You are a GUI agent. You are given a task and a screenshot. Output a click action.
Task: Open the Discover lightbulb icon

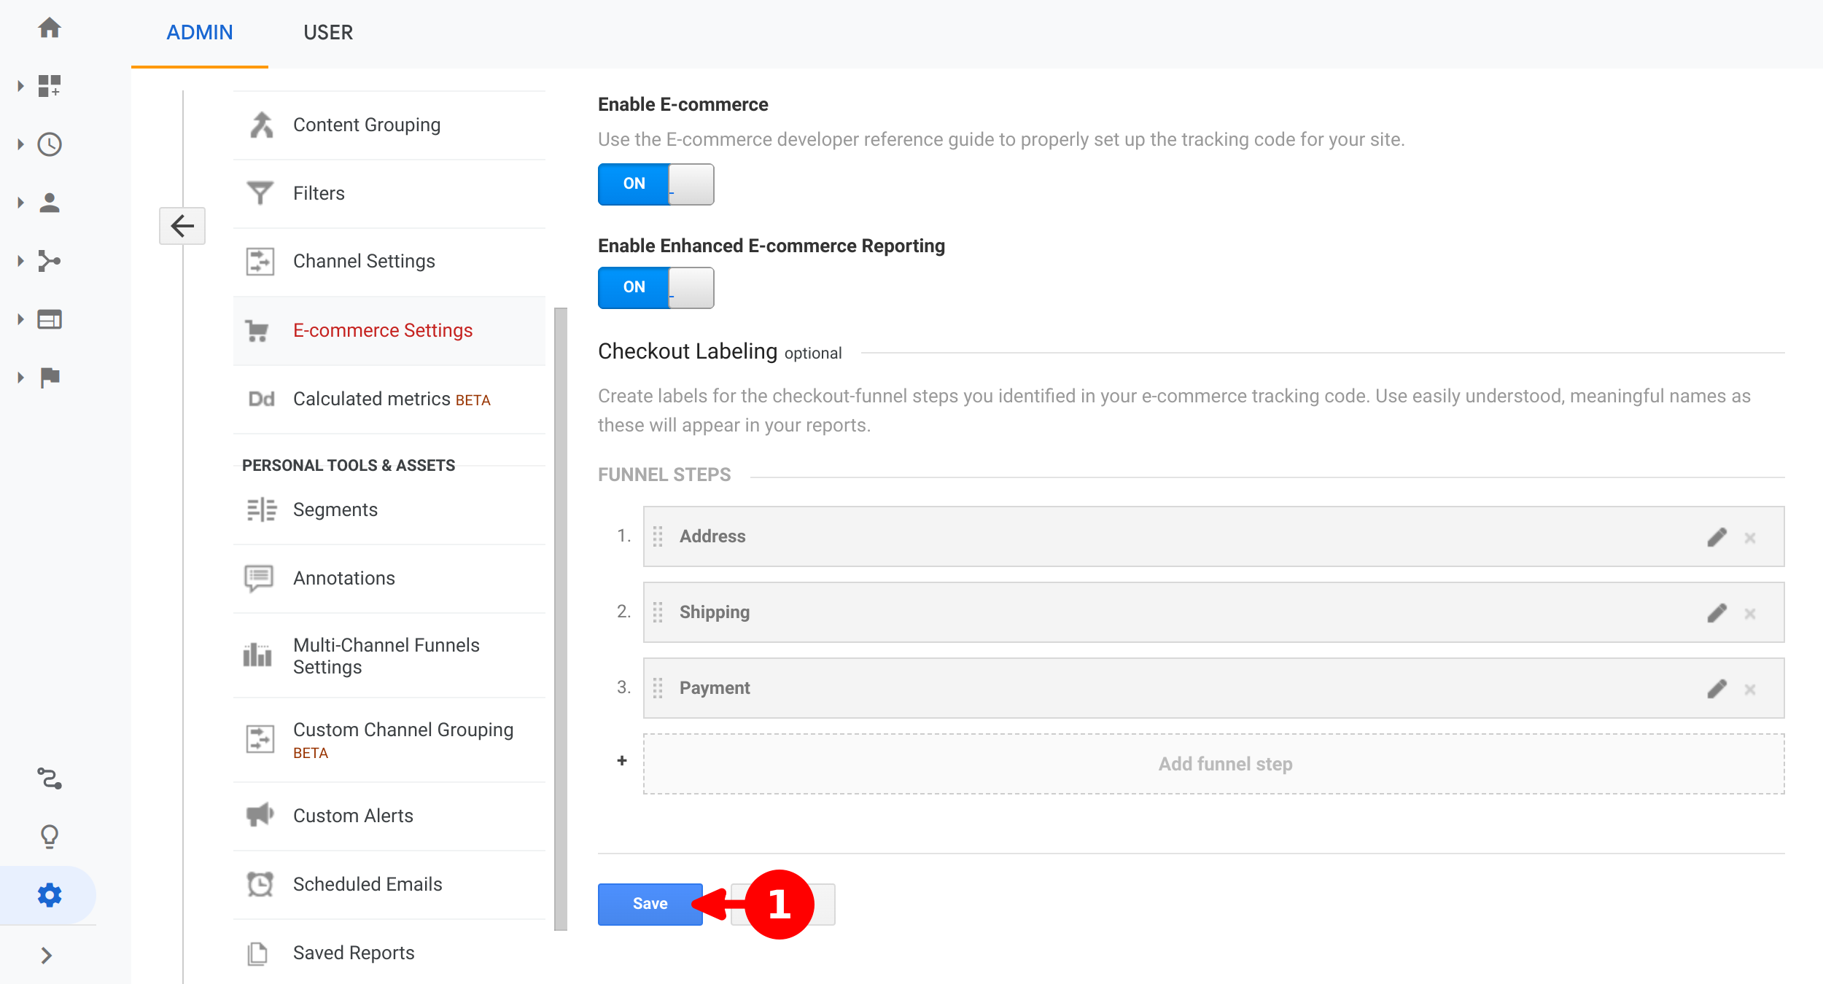click(x=50, y=836)
